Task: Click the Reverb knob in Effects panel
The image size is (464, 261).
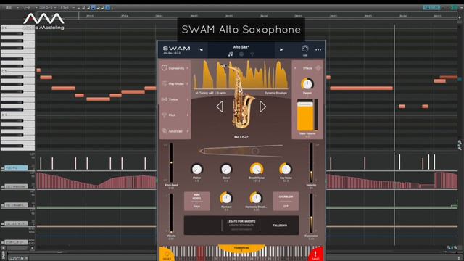Action: [307, 84]
